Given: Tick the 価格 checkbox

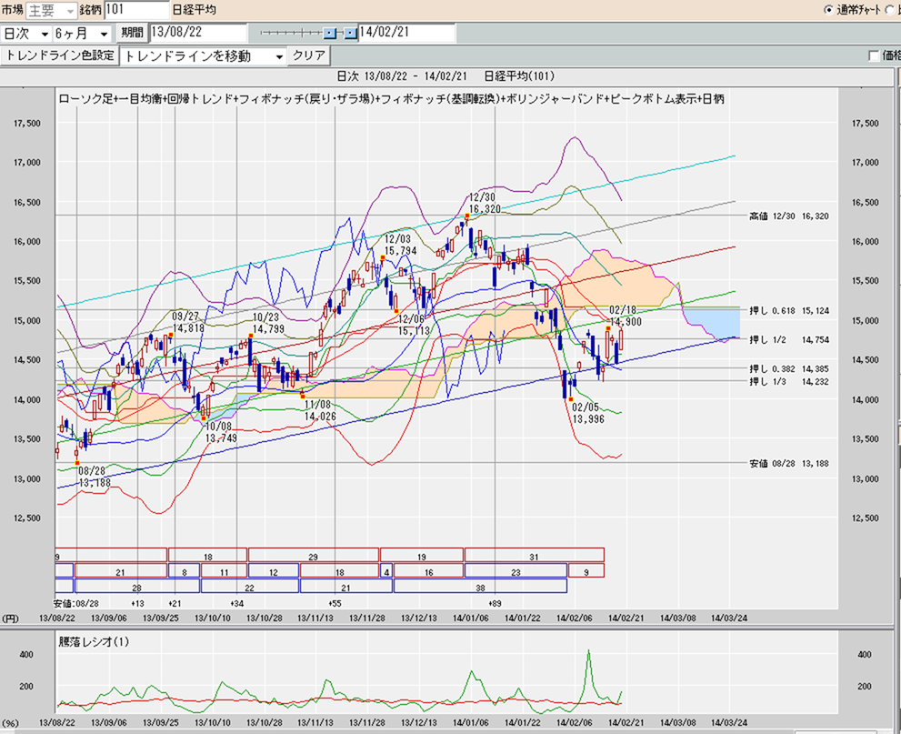Looking at the screenshot, I should [874, 55].
